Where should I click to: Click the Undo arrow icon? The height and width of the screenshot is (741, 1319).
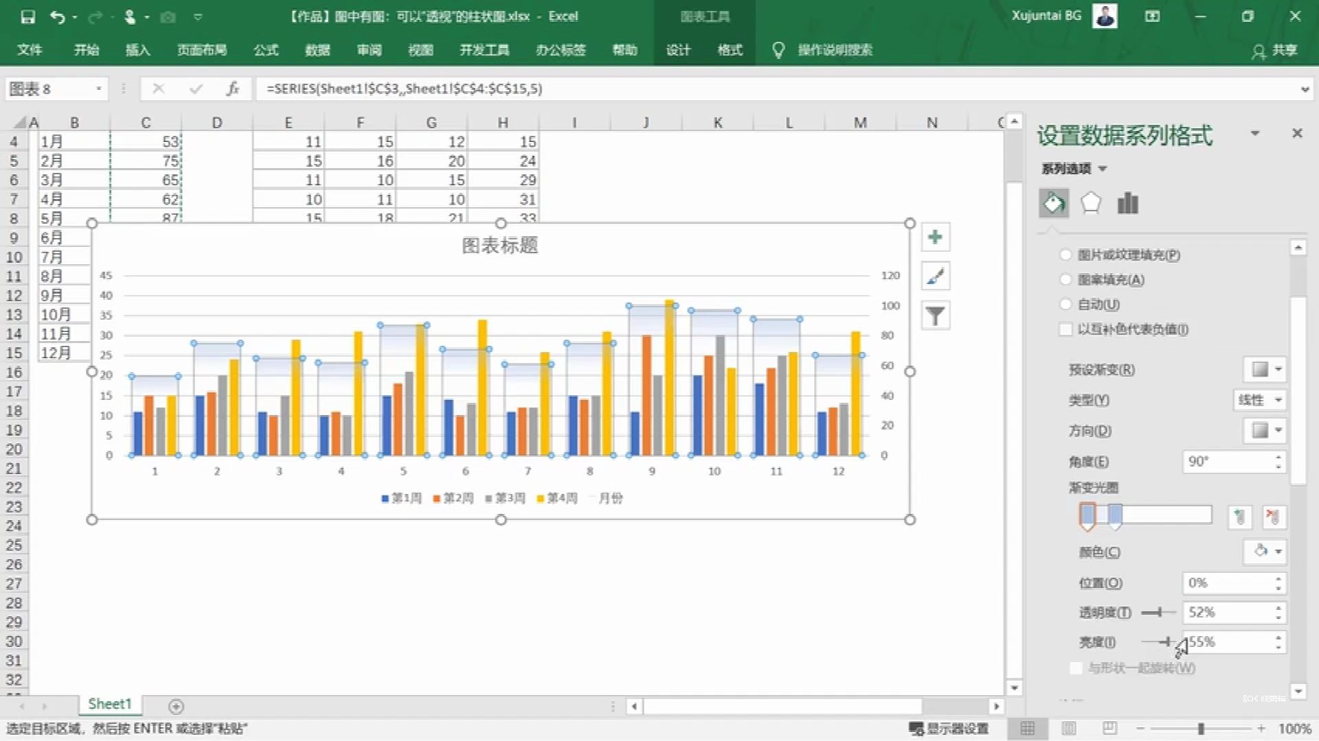click(x=58, y=16)
